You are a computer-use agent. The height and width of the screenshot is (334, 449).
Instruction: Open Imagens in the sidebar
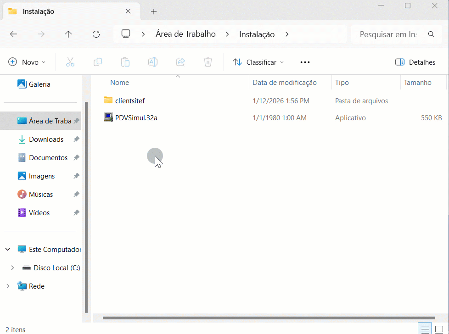(x=41, y=176)
